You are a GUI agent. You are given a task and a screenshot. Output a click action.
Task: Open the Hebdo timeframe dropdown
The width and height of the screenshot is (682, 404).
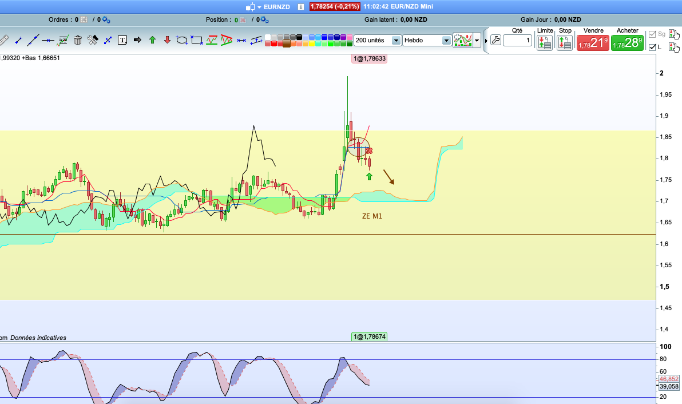click(427, 40)
